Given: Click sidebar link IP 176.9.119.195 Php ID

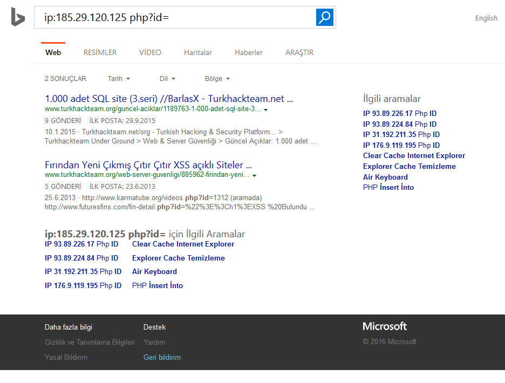Looking at the screenshot, I should (401, 145).
